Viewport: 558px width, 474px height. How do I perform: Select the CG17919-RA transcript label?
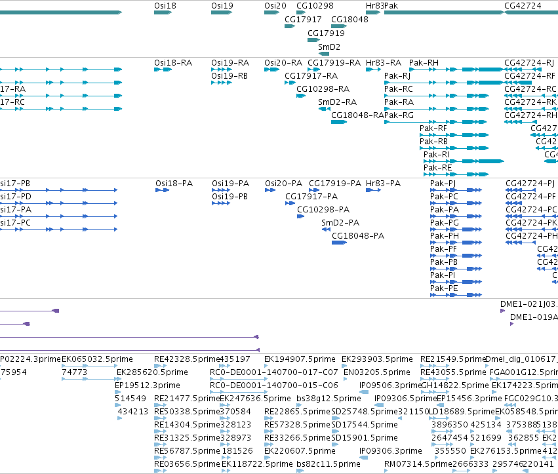pos(334,63)
